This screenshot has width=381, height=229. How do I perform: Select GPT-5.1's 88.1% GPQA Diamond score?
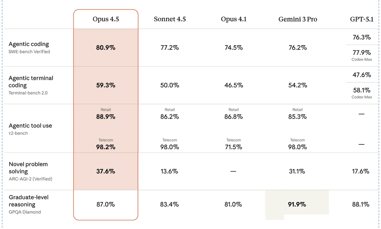[361, 205]
